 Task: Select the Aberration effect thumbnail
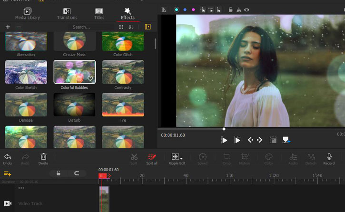[26, 41]
